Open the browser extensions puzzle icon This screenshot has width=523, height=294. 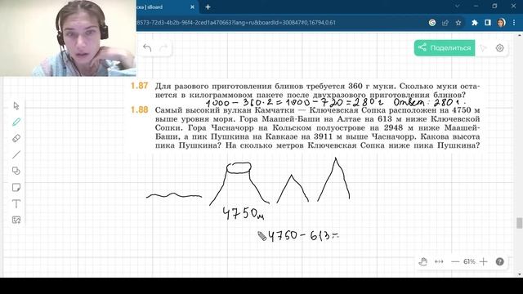474,23
